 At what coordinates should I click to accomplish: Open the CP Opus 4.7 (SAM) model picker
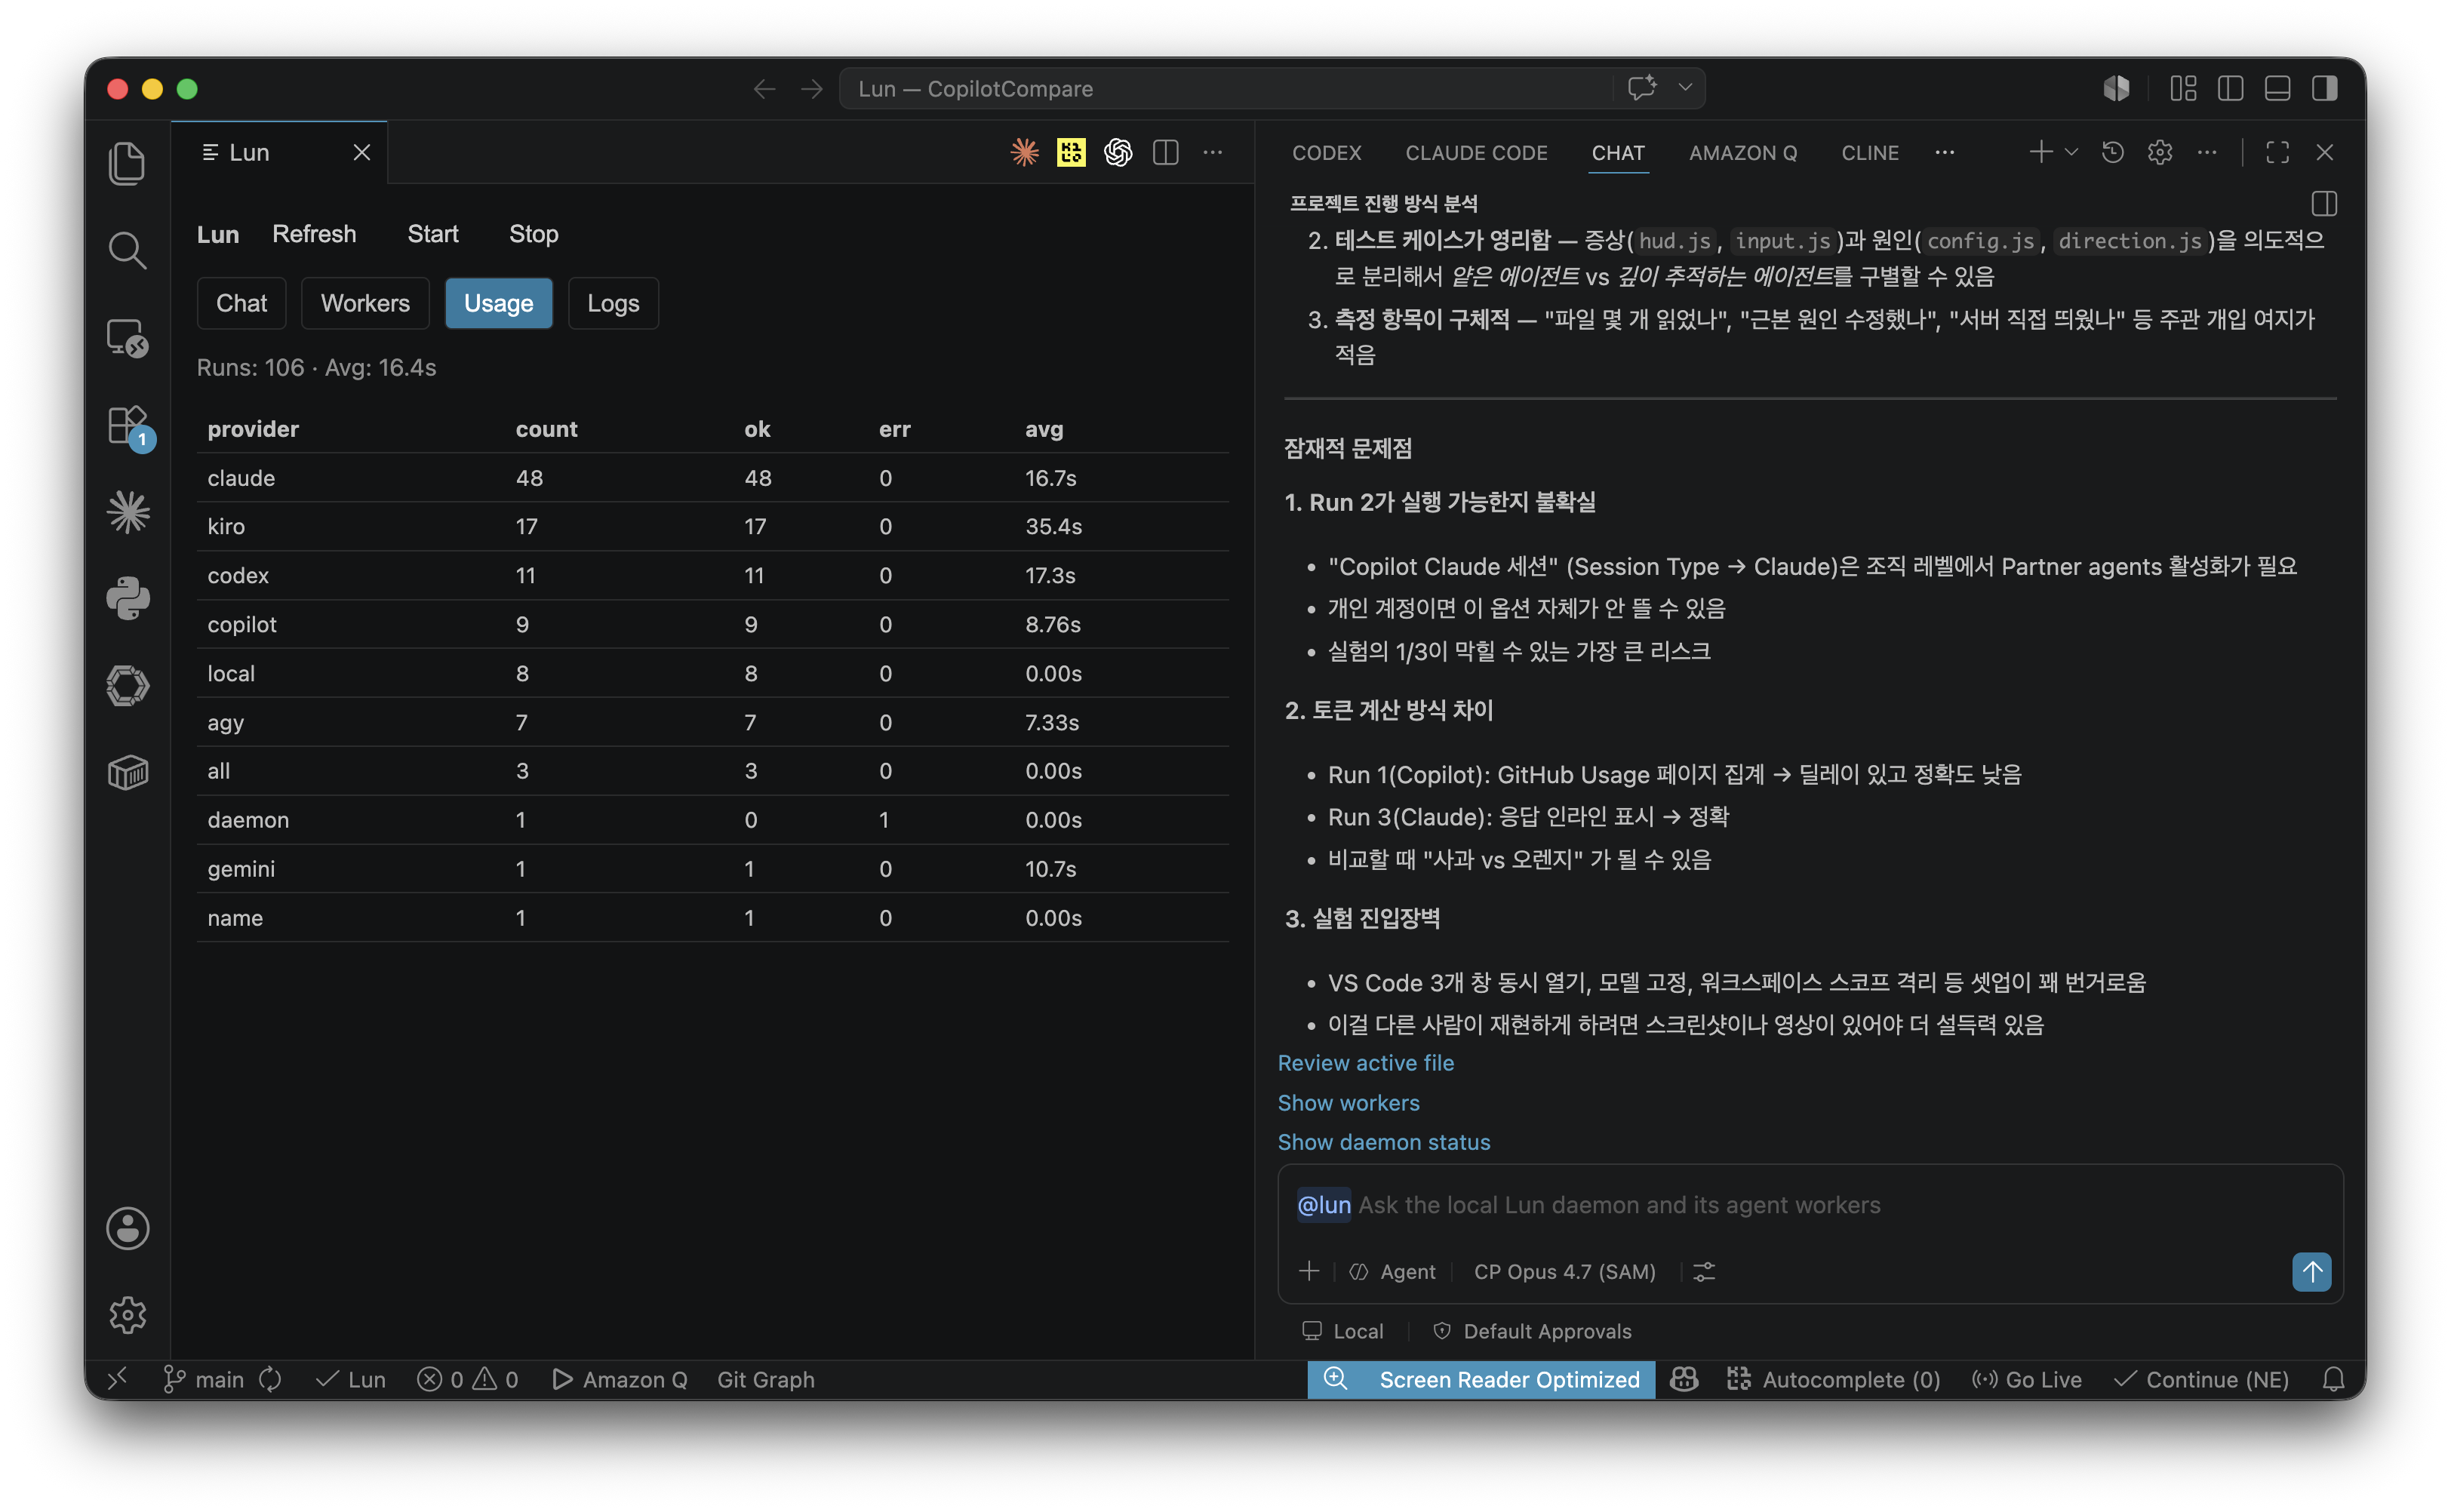click(1564, 1272)
